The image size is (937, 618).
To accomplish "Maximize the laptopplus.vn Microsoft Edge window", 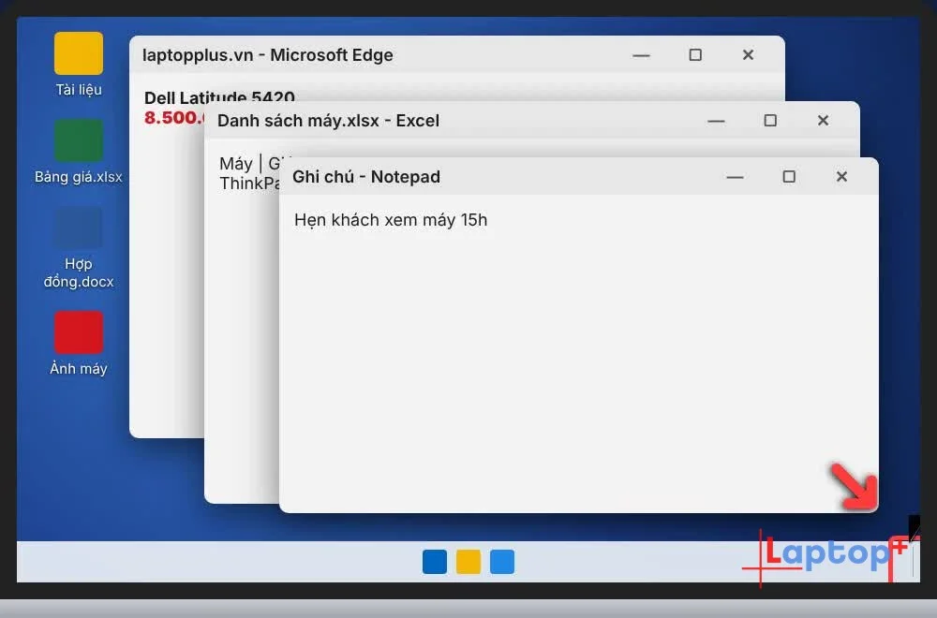I will 695,55.
